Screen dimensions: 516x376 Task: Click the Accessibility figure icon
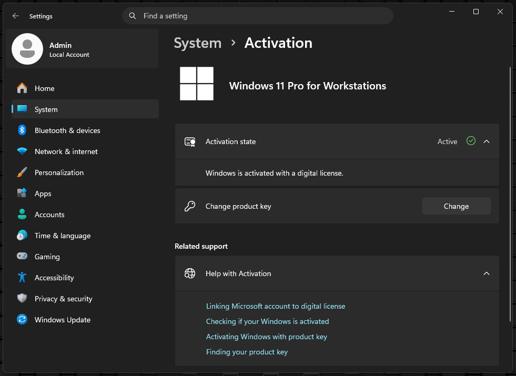22,277
